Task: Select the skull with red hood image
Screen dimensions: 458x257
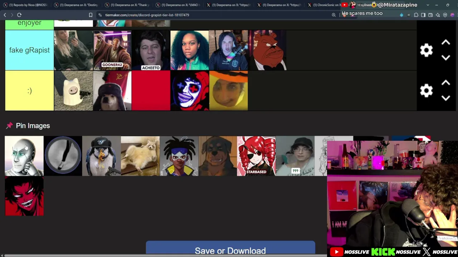Action: pyautogui.click(x=190, y=91)
